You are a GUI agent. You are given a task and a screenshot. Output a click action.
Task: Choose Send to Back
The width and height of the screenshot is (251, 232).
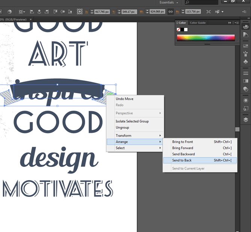tap(182, 161)
